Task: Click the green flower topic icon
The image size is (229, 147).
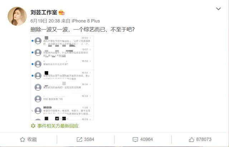Action: click(x=33, y=126)
